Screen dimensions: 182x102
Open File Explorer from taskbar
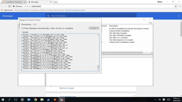coord(42,99)
